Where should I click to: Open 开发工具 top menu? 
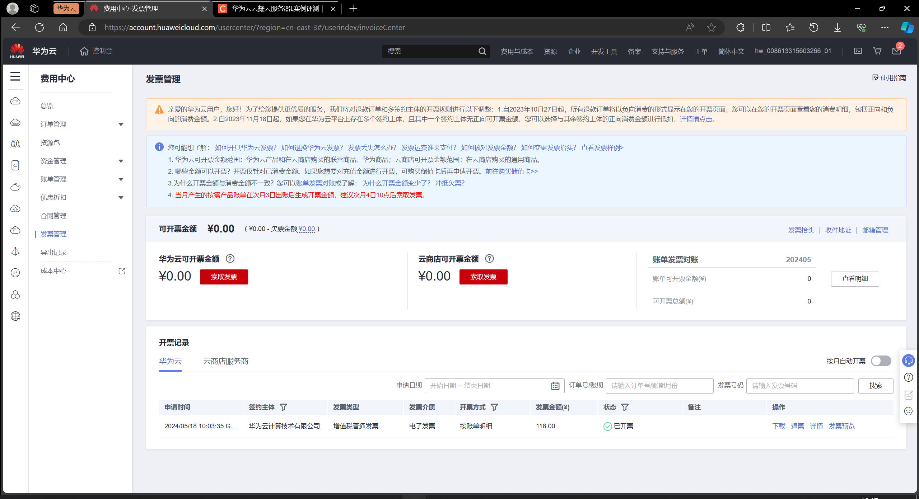click(x=604, y=51)
